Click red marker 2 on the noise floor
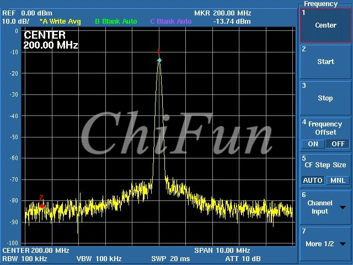The height and width of the screenshot is (265, 353). pyautogui.click(x=42, y=206)
